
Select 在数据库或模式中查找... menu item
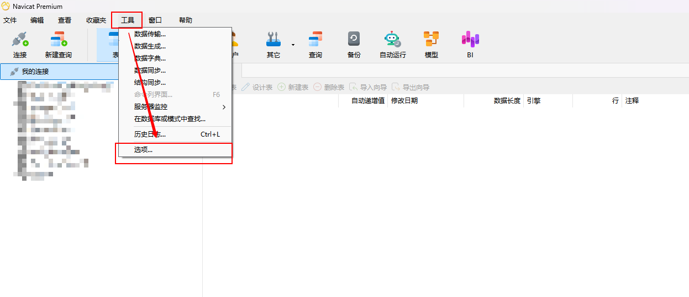click(x=170, y=119)
